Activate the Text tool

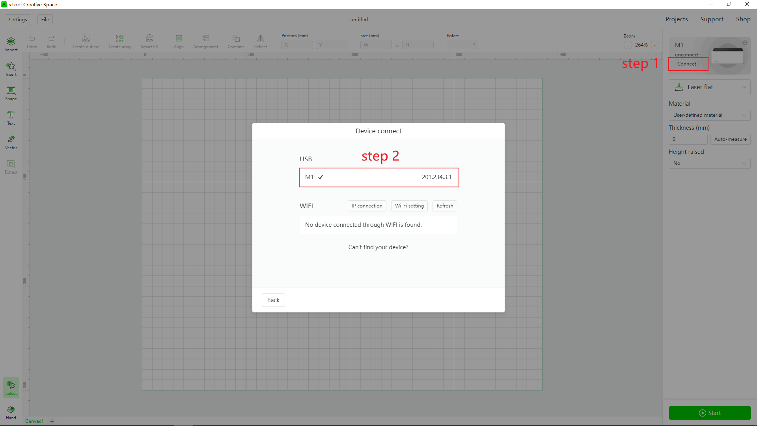click(11, 118)
